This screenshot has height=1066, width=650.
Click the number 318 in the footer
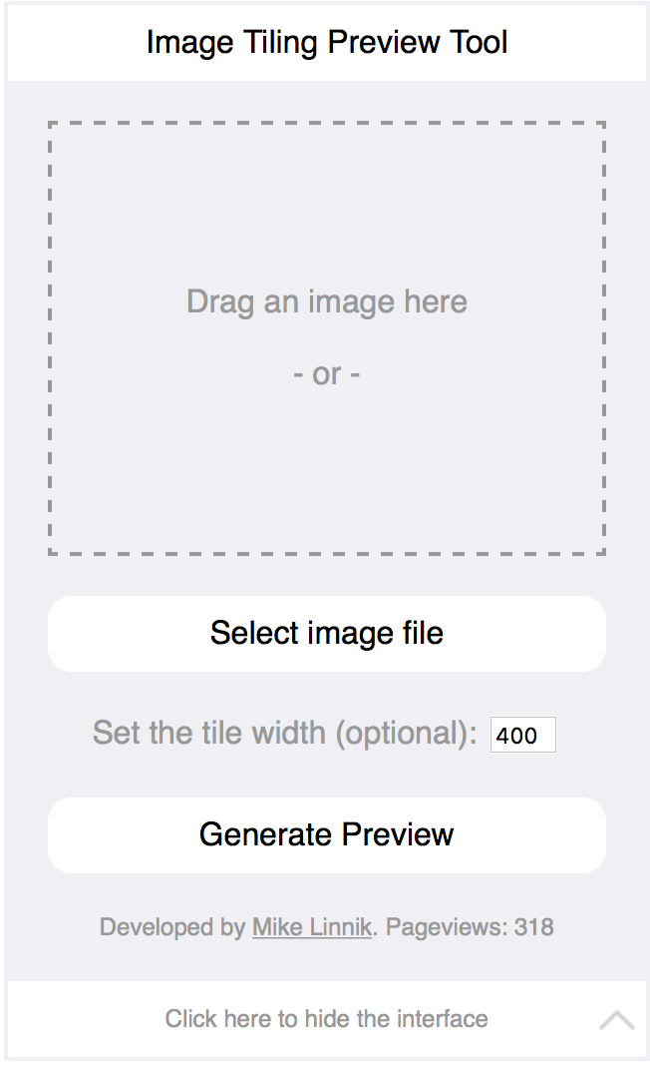click(x=534, y=927)
